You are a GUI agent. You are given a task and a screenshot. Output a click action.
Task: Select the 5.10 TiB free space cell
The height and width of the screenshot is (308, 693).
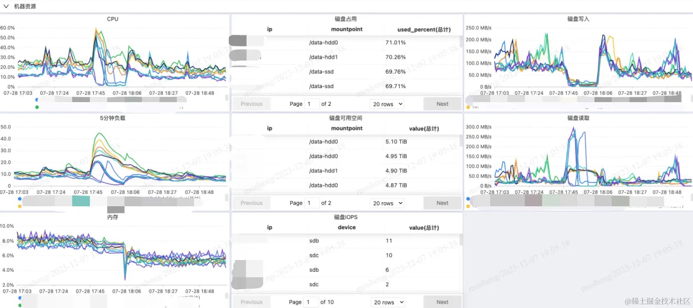396,141
